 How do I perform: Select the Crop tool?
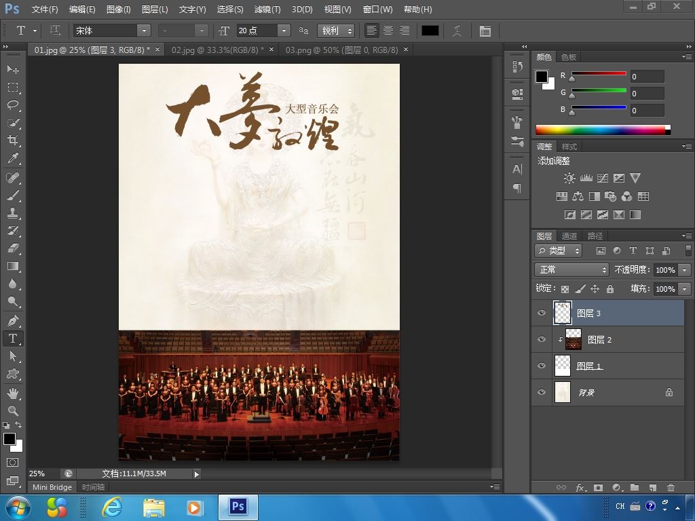click(x=13, y=140)
